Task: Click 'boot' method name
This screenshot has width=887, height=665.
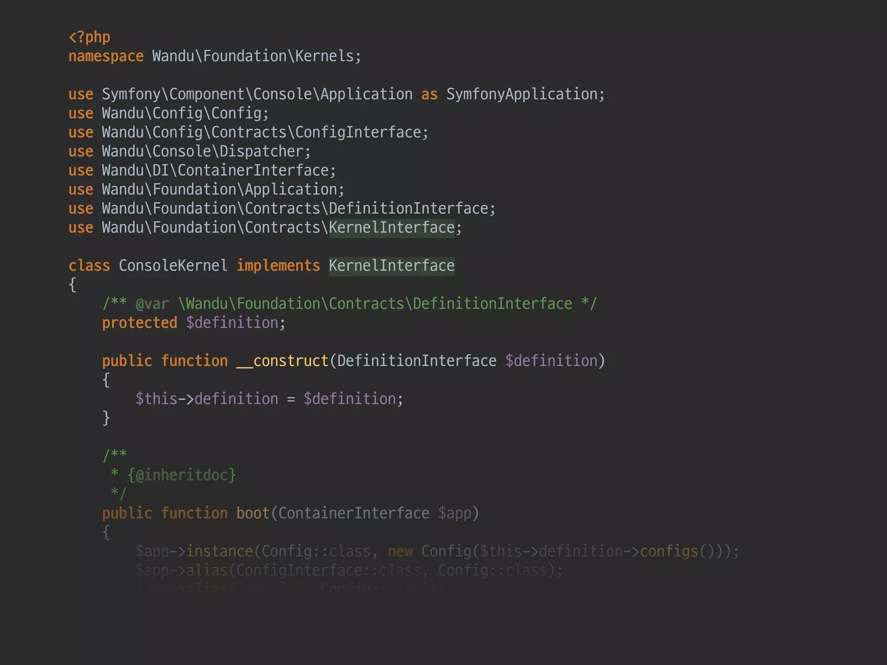Action: click(253, 513)
